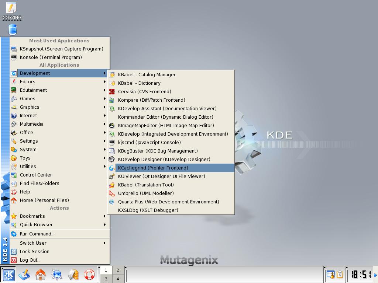The width and height of the screenshot is (378, 283).
Task: Expand the System submenu
Action: point(60,150)
